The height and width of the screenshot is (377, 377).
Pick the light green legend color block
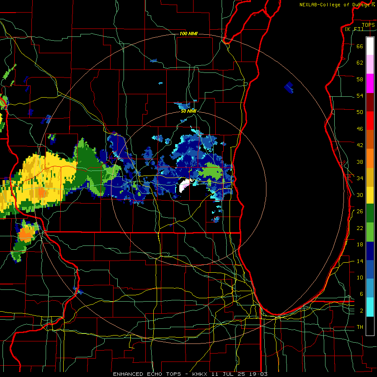click(370, 232)
